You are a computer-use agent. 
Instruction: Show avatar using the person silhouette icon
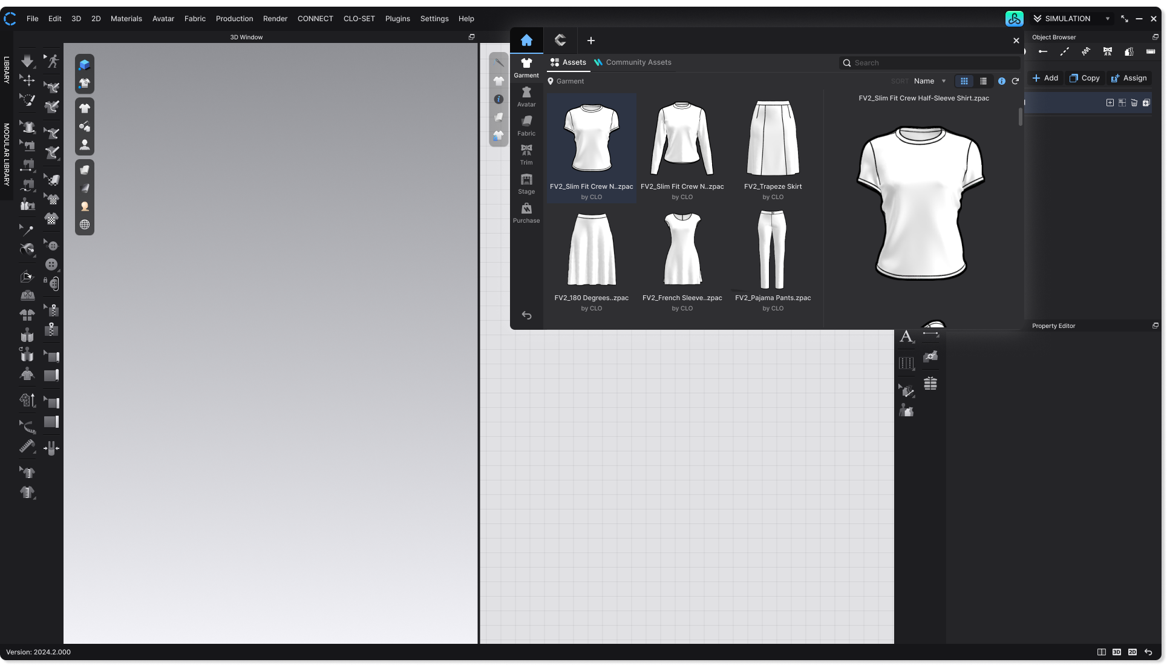85,145
